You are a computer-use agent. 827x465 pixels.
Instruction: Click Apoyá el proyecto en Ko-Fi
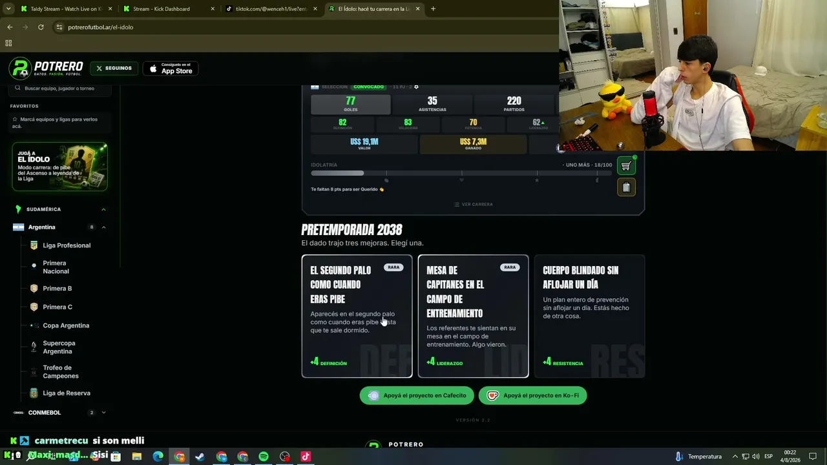[533, 395]
